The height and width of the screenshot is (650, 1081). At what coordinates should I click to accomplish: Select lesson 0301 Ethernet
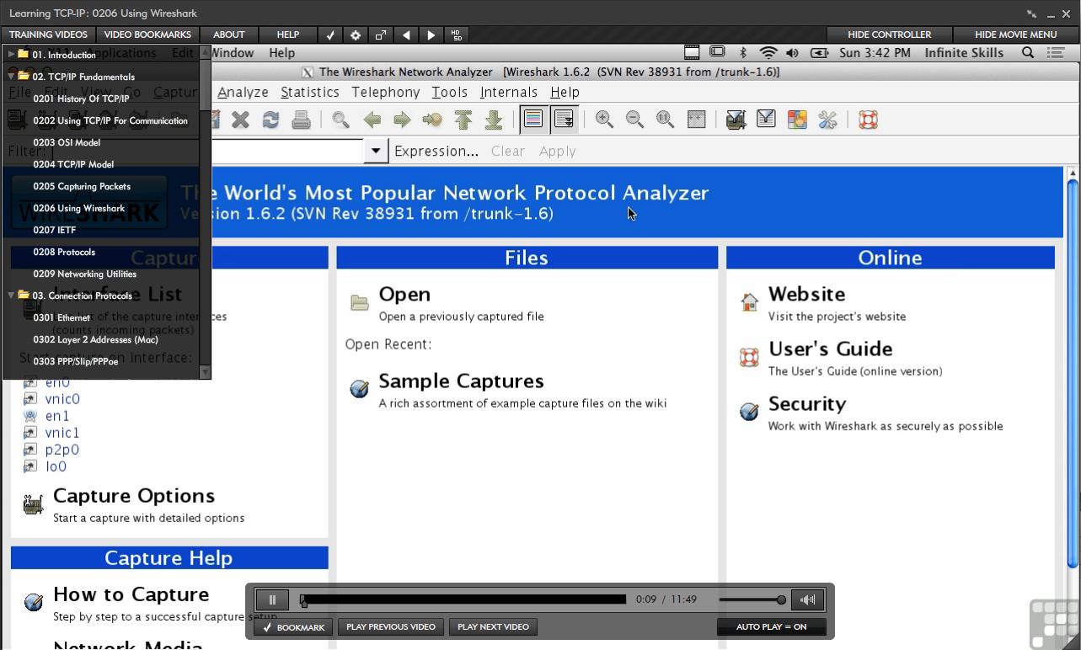coord(62,317)
